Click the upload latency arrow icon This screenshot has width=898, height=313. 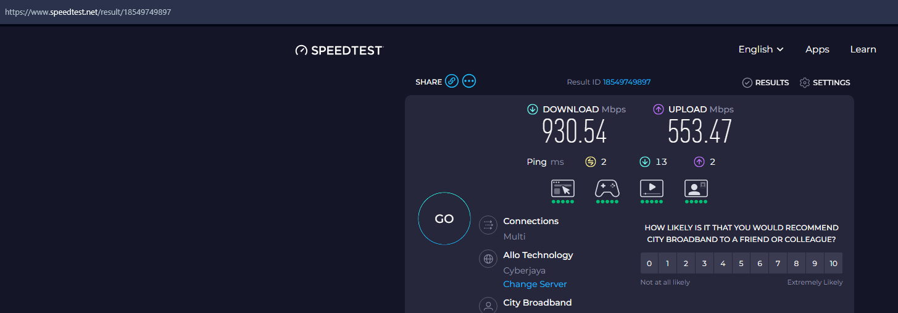click(x=699, y=162)
